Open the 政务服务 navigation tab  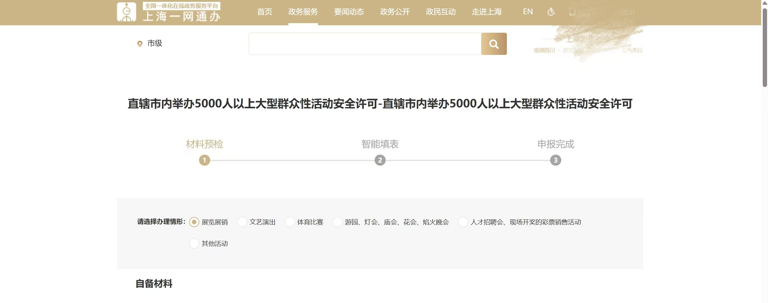click(x=303, y=12)
